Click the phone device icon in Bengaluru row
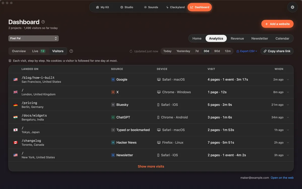Image resolution: width=302 pixels, height=189 pixels. [158, 117]
